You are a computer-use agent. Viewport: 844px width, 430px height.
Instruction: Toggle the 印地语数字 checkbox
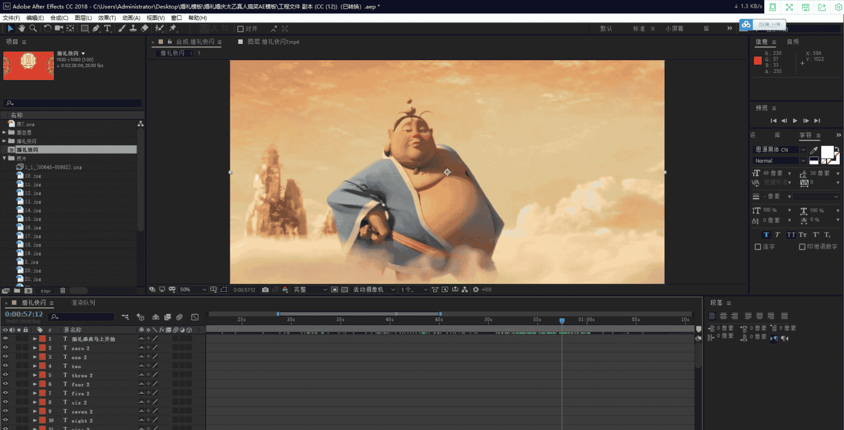coord(802,247)
